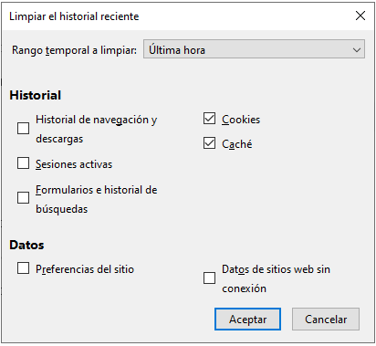
Task: Open the Rango temporal a limpiar dropdown
Action: click(x=254, y=49)
